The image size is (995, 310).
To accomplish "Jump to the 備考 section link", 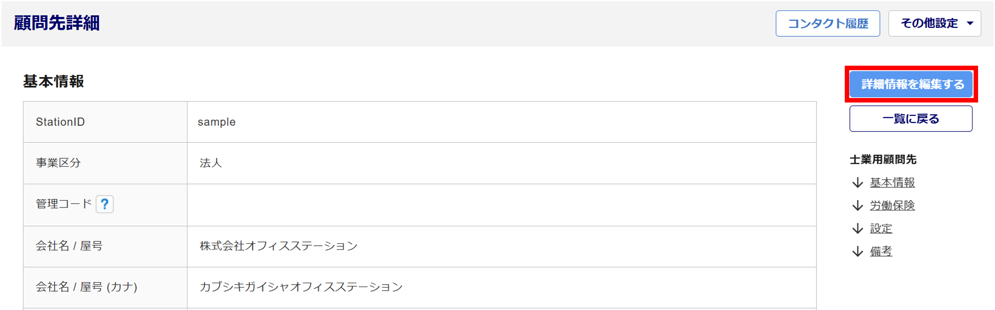I will coord(881,251).
